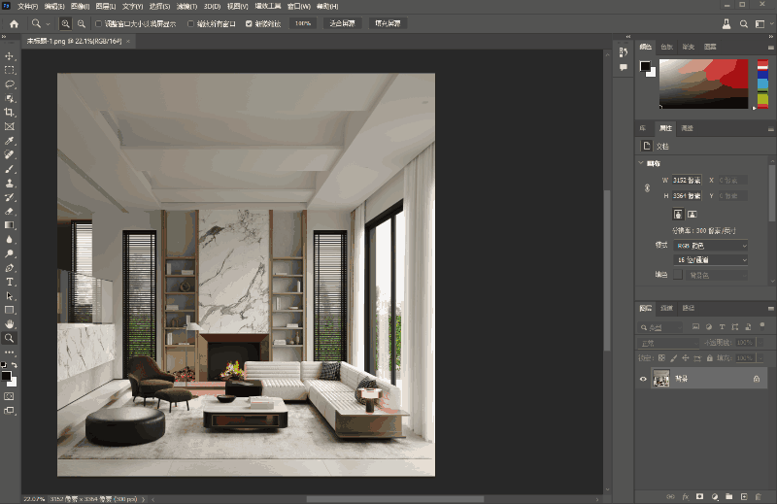Switch to the 通道 tab
The width and height of the screenshot is (777, 504).
tap(666, 308)
